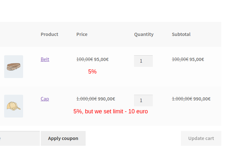Click the Subtotal column header
Viewport: 230px width, 166px height.
click(x=181, y=34)
